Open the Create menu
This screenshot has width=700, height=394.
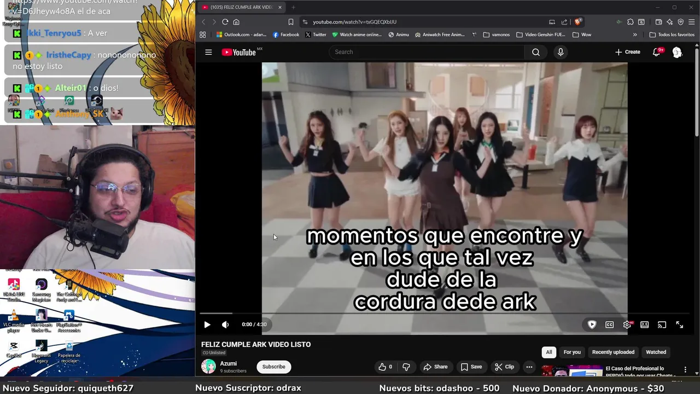point(628,52)
